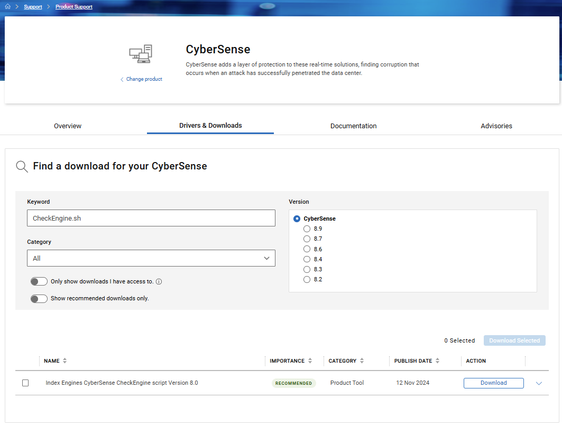562x427 pixels.
Task: Click the CyberSense product image
Action: click(x=141, y=53)
